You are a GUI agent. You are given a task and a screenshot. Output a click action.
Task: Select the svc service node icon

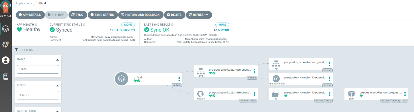201,71
